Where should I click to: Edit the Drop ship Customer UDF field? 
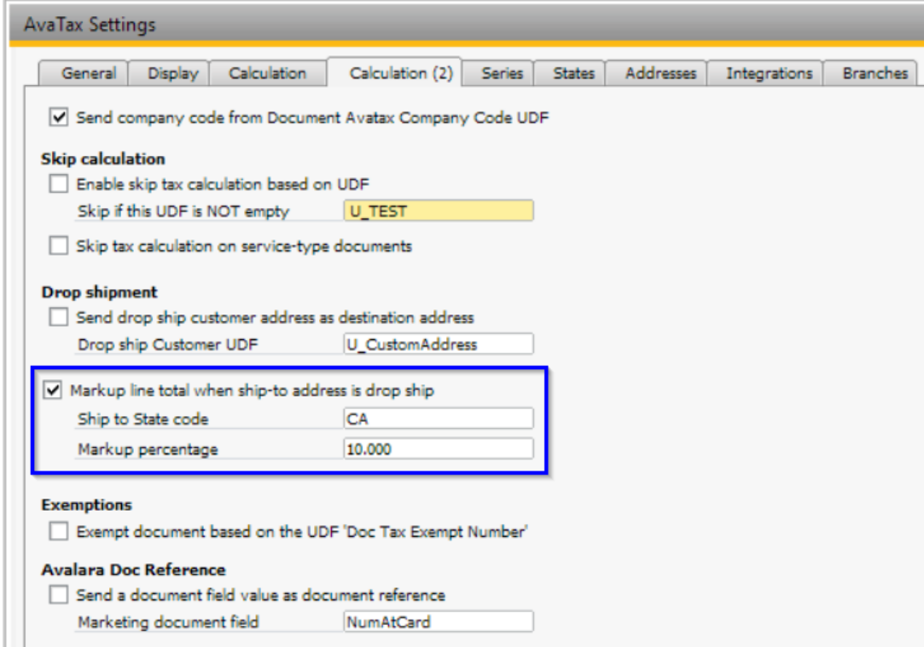click(x=439, y=344)
